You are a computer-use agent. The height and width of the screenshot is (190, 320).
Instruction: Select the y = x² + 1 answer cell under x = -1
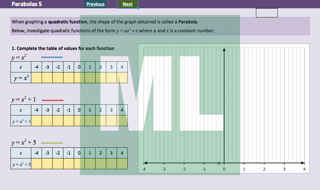(x=68, y=121)
